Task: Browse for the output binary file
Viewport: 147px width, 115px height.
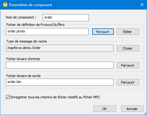Action: click(128, 82)
